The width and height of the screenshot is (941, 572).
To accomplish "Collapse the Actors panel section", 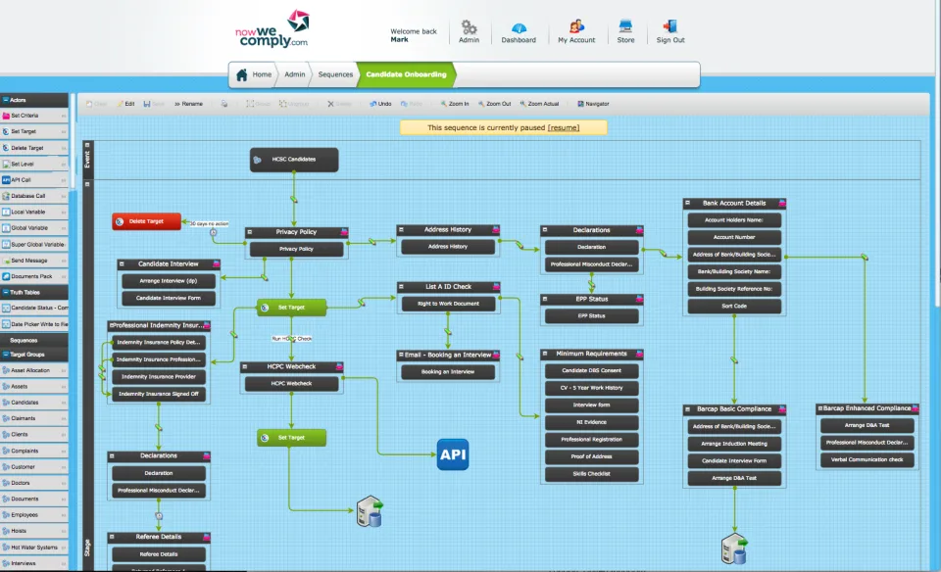I will [6, 100].
